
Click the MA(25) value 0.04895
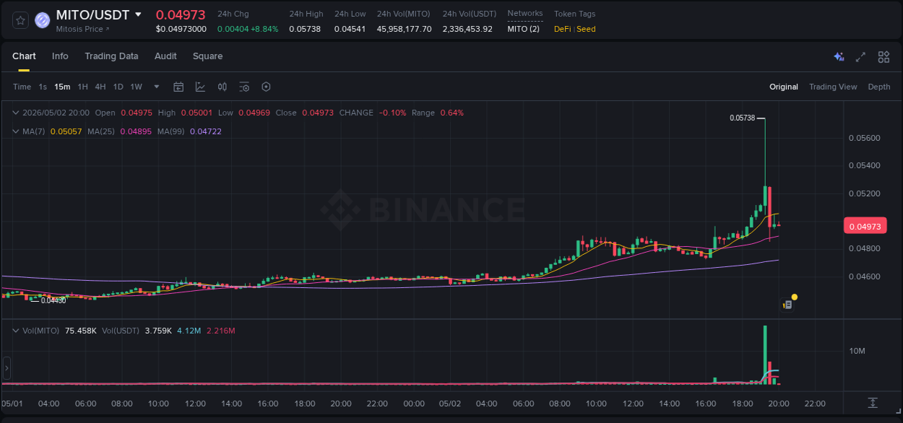pos(137,131)
